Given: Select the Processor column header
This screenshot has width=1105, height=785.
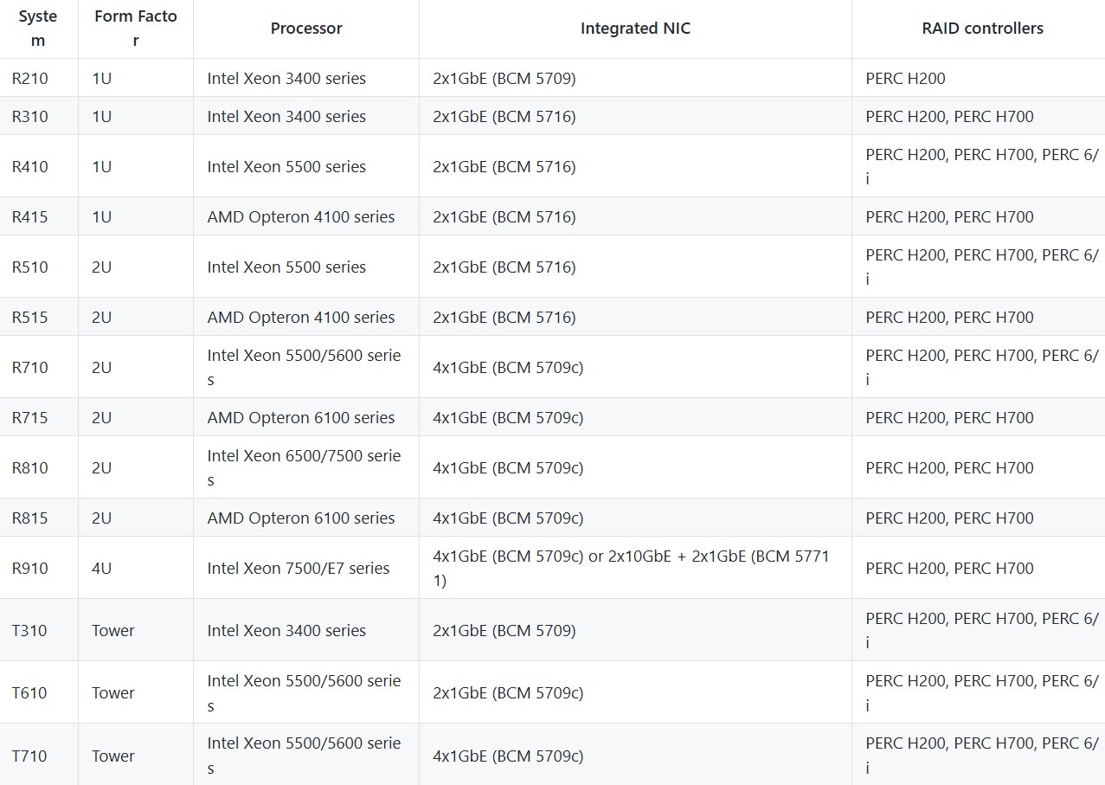Looking at the screenshot, I should (x=306, y=29).
